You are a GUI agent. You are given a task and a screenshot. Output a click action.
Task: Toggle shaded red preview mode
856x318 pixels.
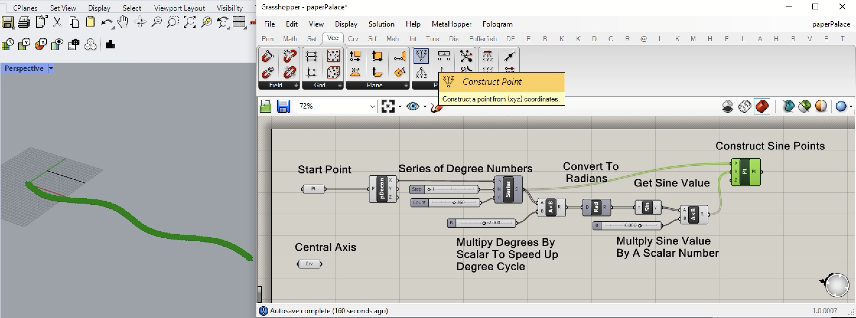(762, 106)
